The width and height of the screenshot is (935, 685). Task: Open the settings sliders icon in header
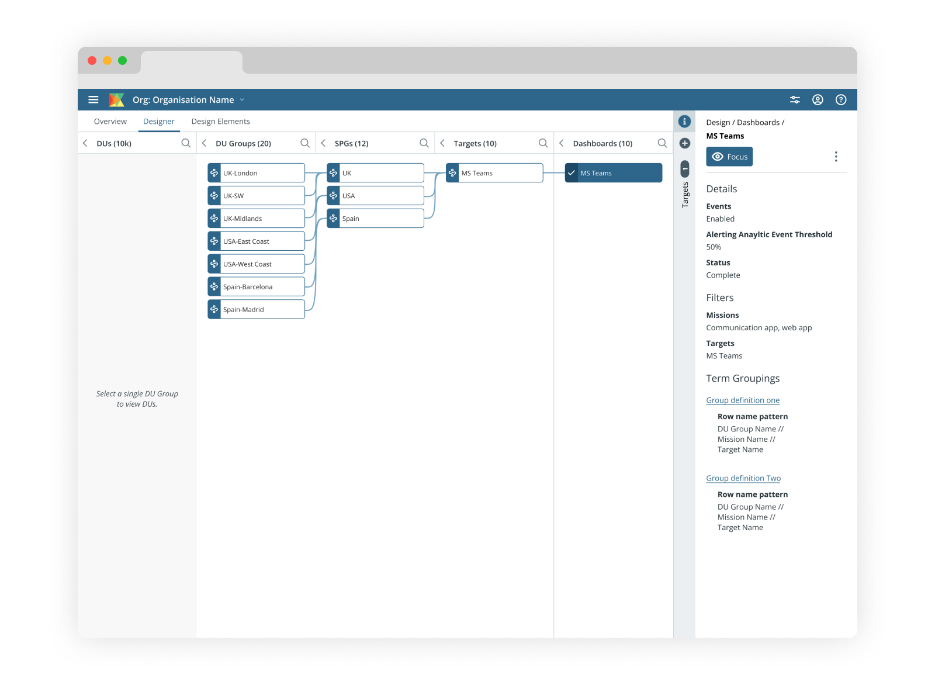[x=795, y=100]
